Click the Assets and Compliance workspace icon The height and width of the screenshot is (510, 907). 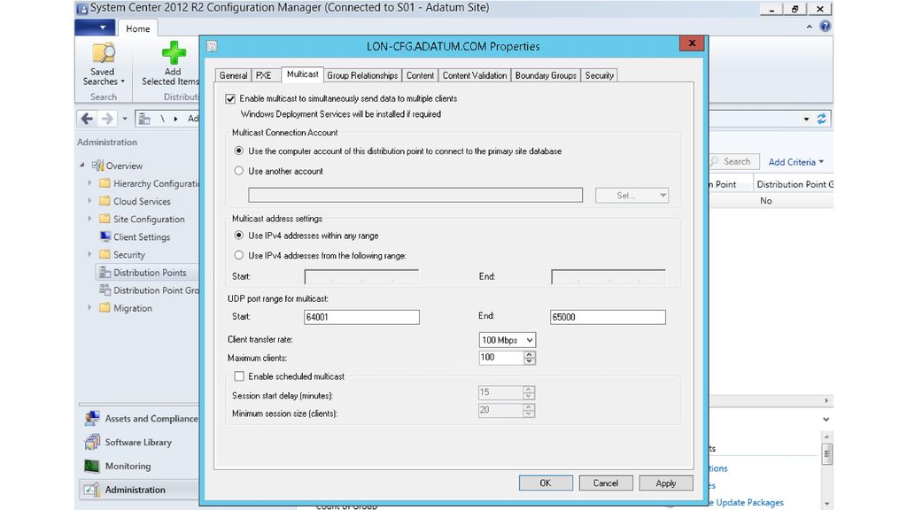point(92,418)
